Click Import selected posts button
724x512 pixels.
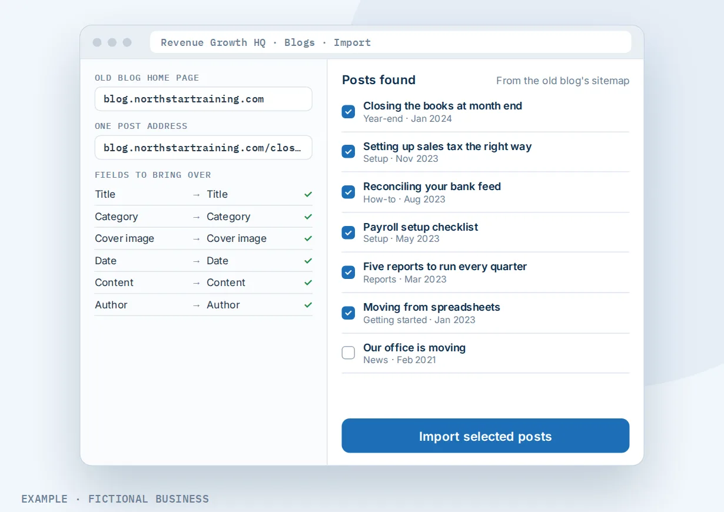pyautogui.click(x=486, y=436)
